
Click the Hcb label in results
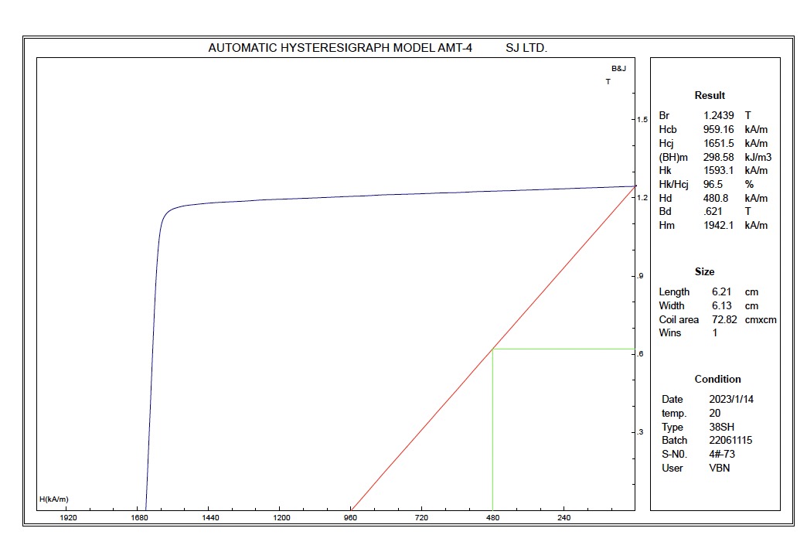(668, 129)
